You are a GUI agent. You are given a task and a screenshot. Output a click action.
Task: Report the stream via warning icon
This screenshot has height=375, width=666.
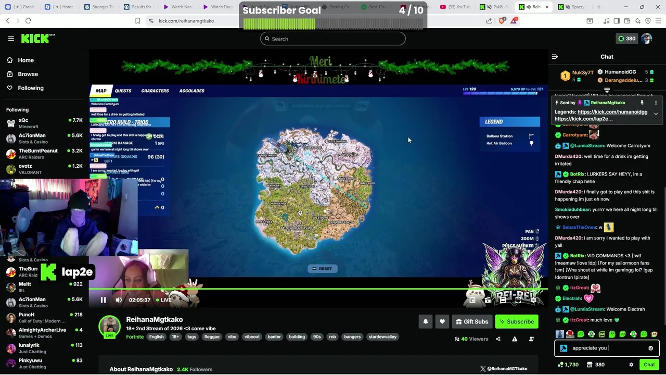click(515, 339)
